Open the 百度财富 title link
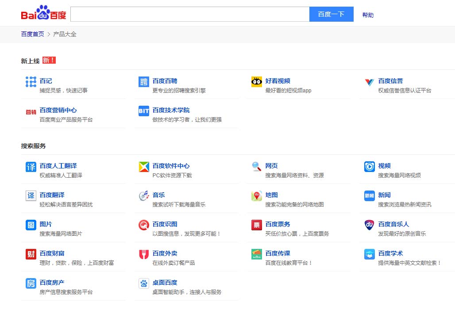 click(x=52, y=253)
